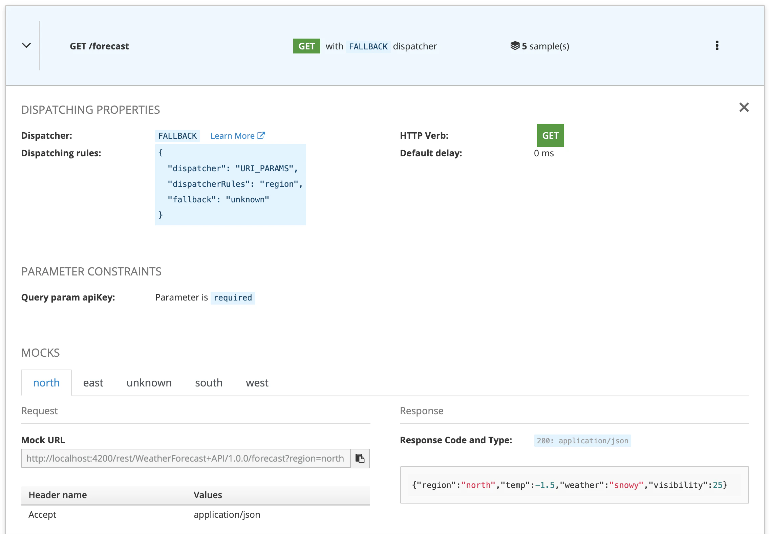The height and width of the screenshot is (534, 770).
Task: Close the operation details panel
Action: (744, 108)
